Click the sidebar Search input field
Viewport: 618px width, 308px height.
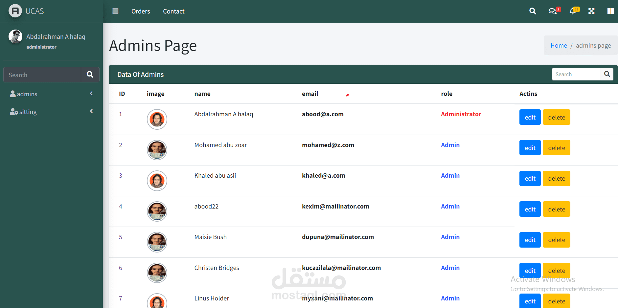click(42, 75)
